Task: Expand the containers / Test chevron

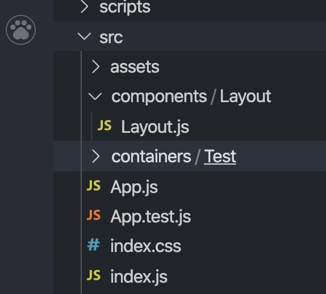Action: click(x=95, y=156)
